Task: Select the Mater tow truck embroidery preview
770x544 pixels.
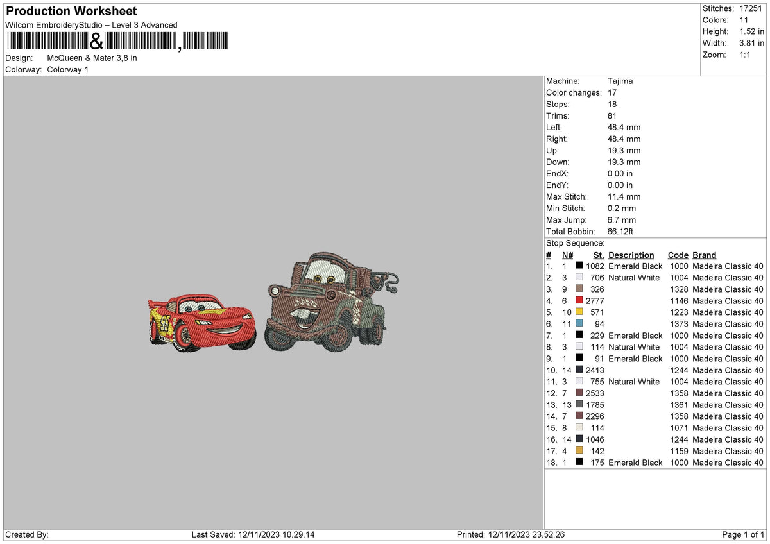Action: click(x=332, y=302)
